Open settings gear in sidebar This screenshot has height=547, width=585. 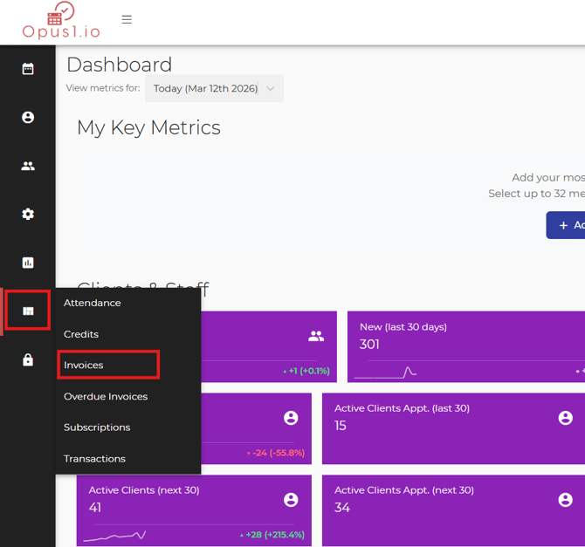pos(28,214)
